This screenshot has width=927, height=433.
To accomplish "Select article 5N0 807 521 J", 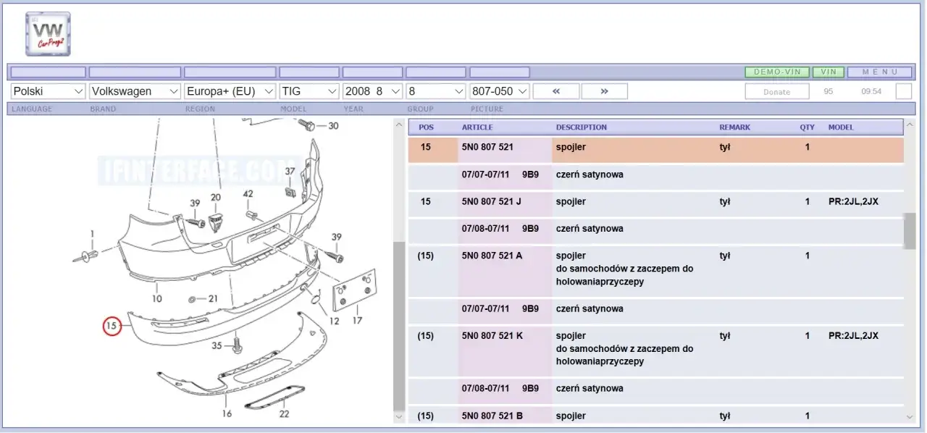I will tap(491, 202).
